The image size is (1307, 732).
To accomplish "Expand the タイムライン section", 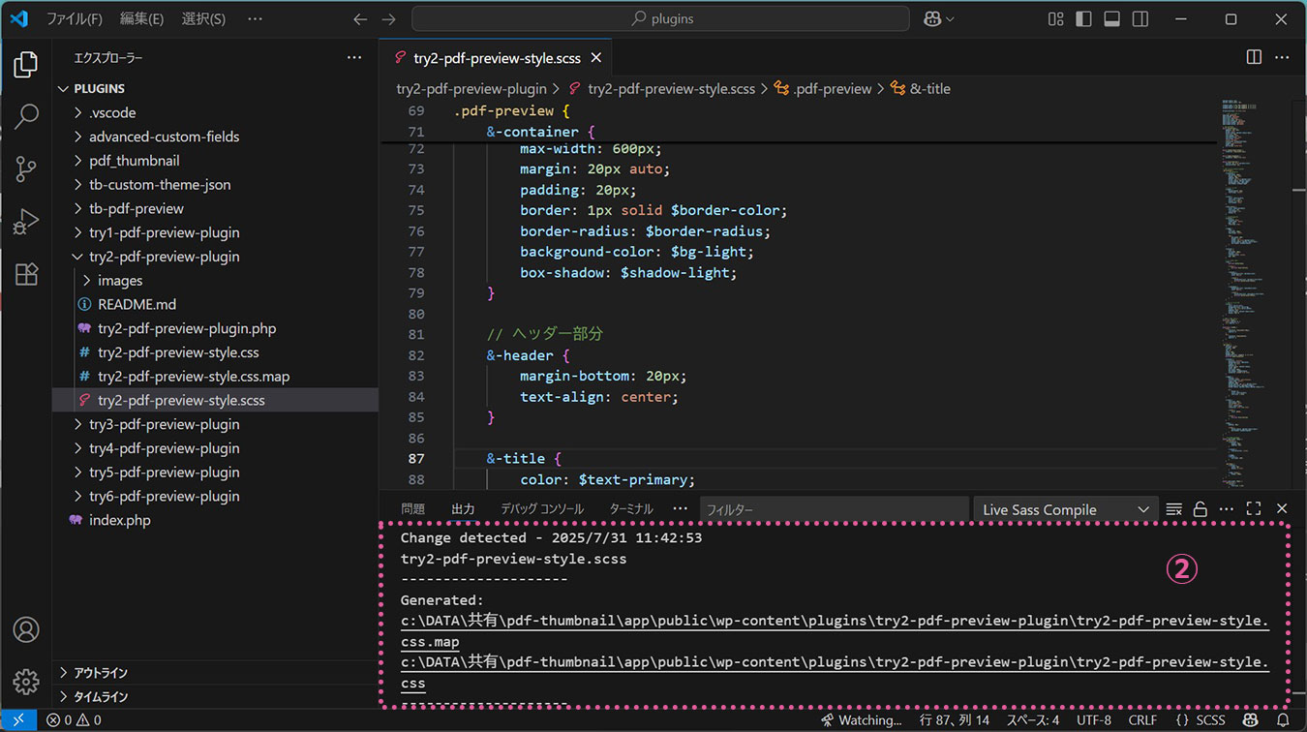I will [x=215, y=697].
